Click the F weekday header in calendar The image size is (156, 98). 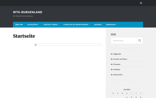click(131, 93)
